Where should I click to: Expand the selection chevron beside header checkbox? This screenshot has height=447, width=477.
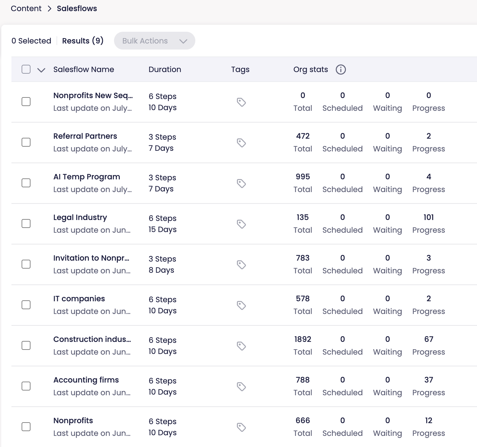click(41, 70)
